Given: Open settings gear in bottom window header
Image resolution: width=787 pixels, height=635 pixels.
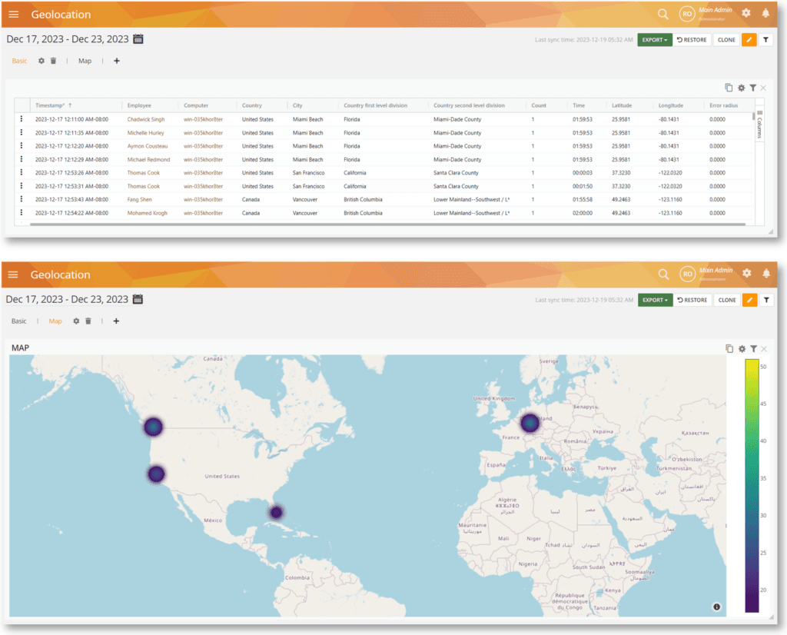Looking at the screenshot, I should [747, 273].
